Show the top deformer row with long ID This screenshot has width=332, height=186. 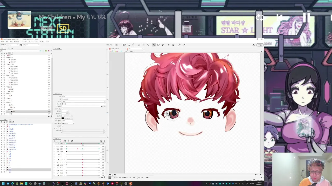coord(2,125)
